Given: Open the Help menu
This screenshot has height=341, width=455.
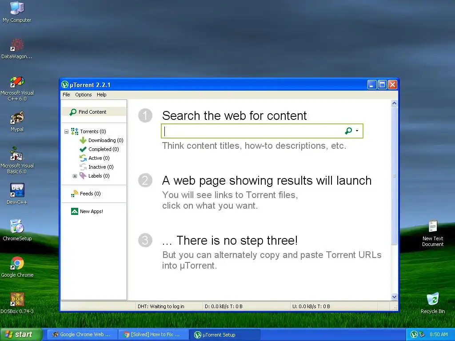Looking at the screenshot, I should [102, 95].
